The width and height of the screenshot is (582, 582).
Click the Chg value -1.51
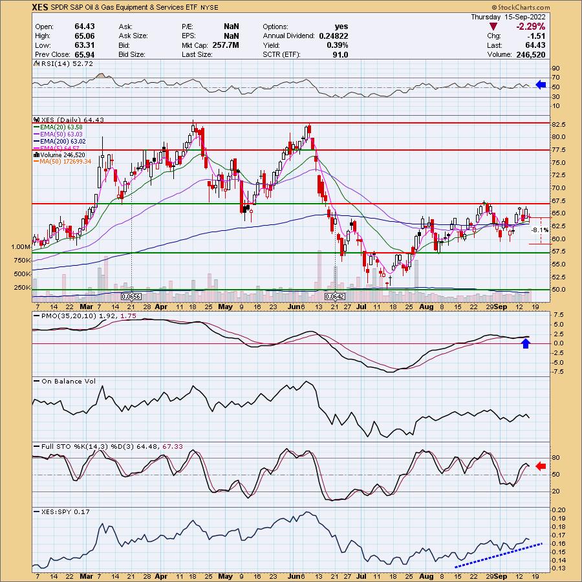[x=536, y=36]
